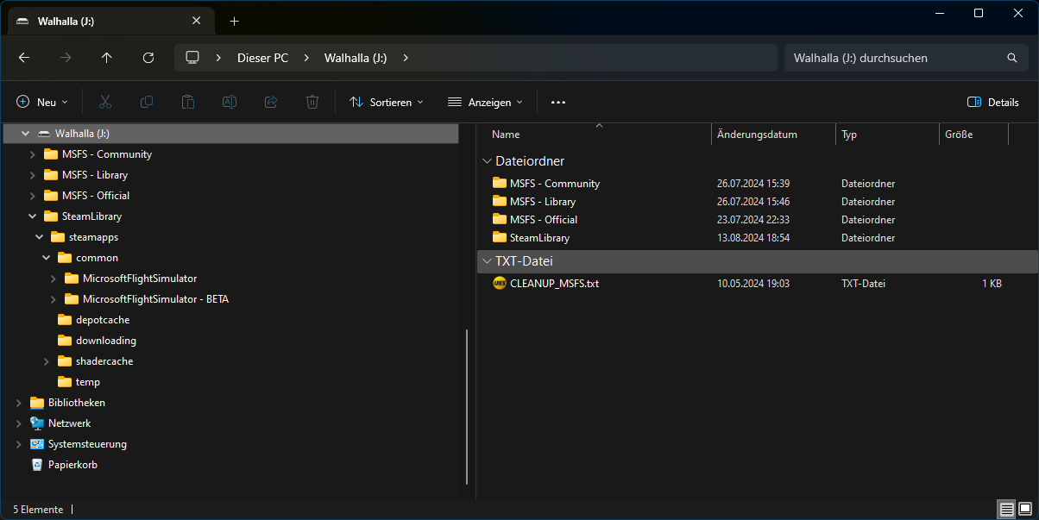Click the Cut scissors icon
Image resolution: width=1039 pixels, height=520 pixels.
(105, 102)
